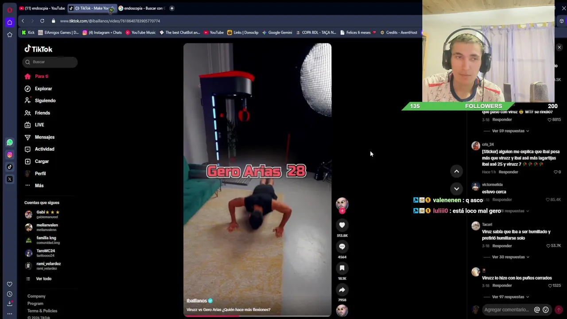The image size is (567, 319).
Task: Open the Program footer link
Action: (35, 303)
